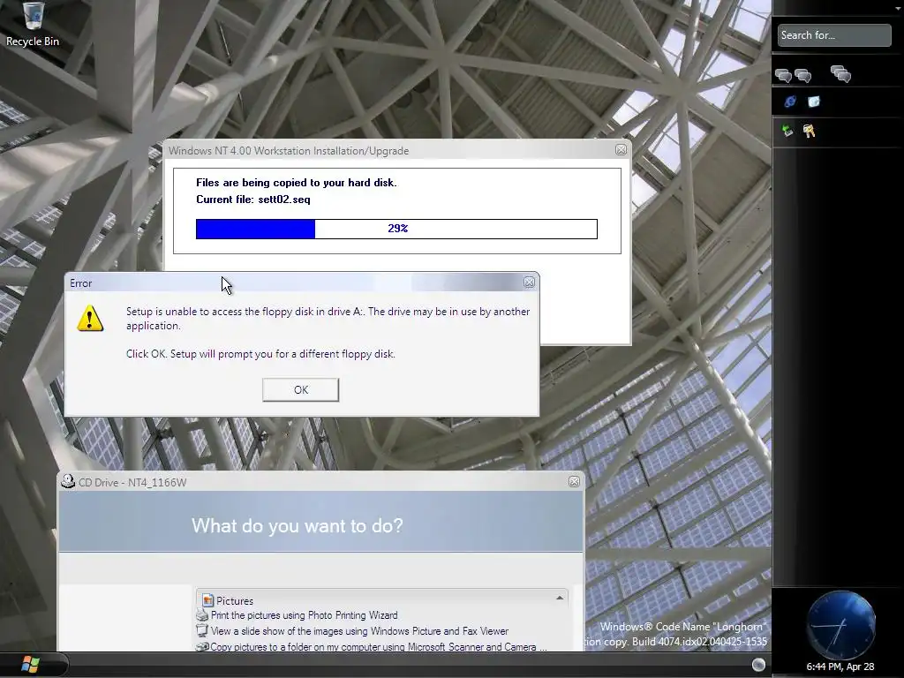Click the green arrow sidebar icon

tap(787, 131)
